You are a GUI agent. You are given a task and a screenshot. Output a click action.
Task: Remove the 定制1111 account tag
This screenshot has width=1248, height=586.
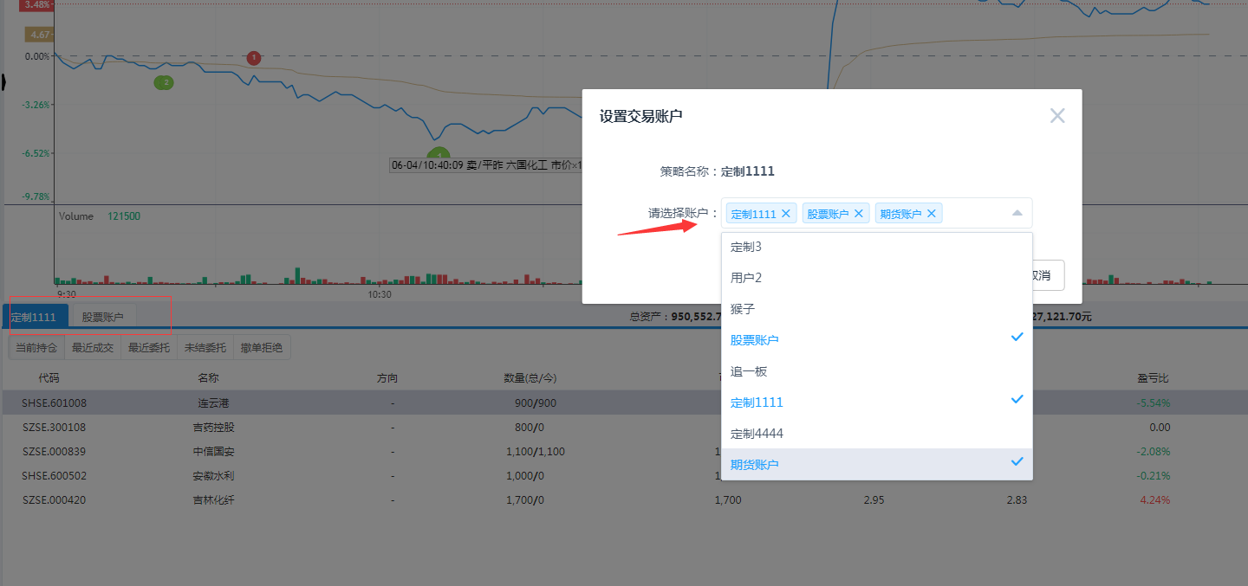pyautogui.click(x=786, y=213)
